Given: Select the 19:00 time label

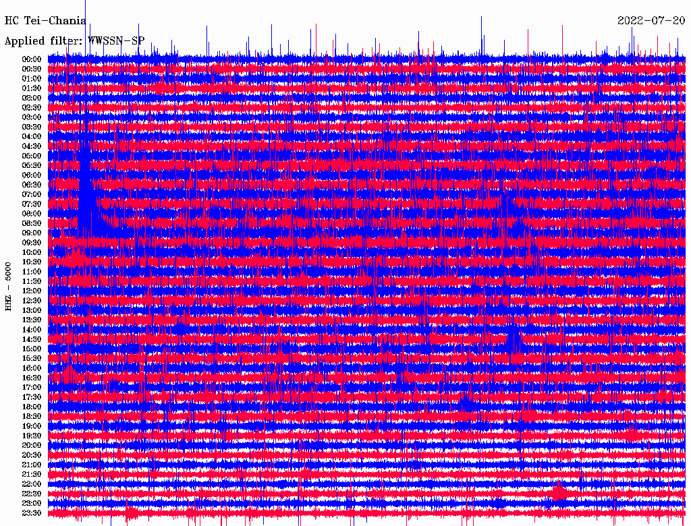Looking at the screenshot, I should coord(31,426).
